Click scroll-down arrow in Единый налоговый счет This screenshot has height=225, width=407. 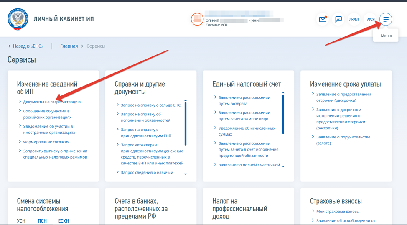click(283, 166)
